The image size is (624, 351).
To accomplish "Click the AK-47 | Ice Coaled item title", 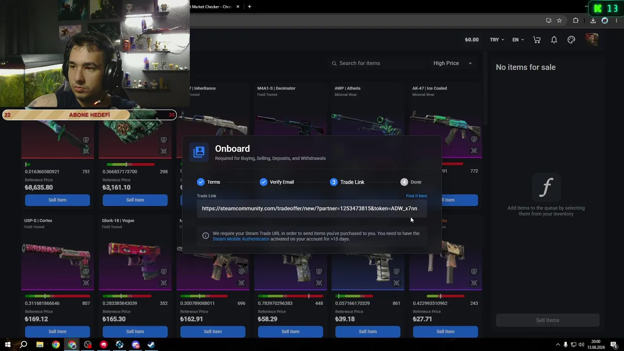I will coord(429,88).
